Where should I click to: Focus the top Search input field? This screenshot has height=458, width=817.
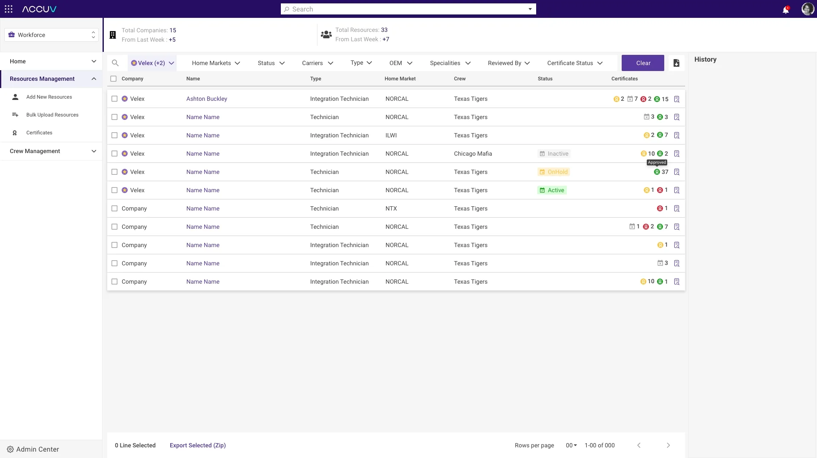click(x=408, y=9)
